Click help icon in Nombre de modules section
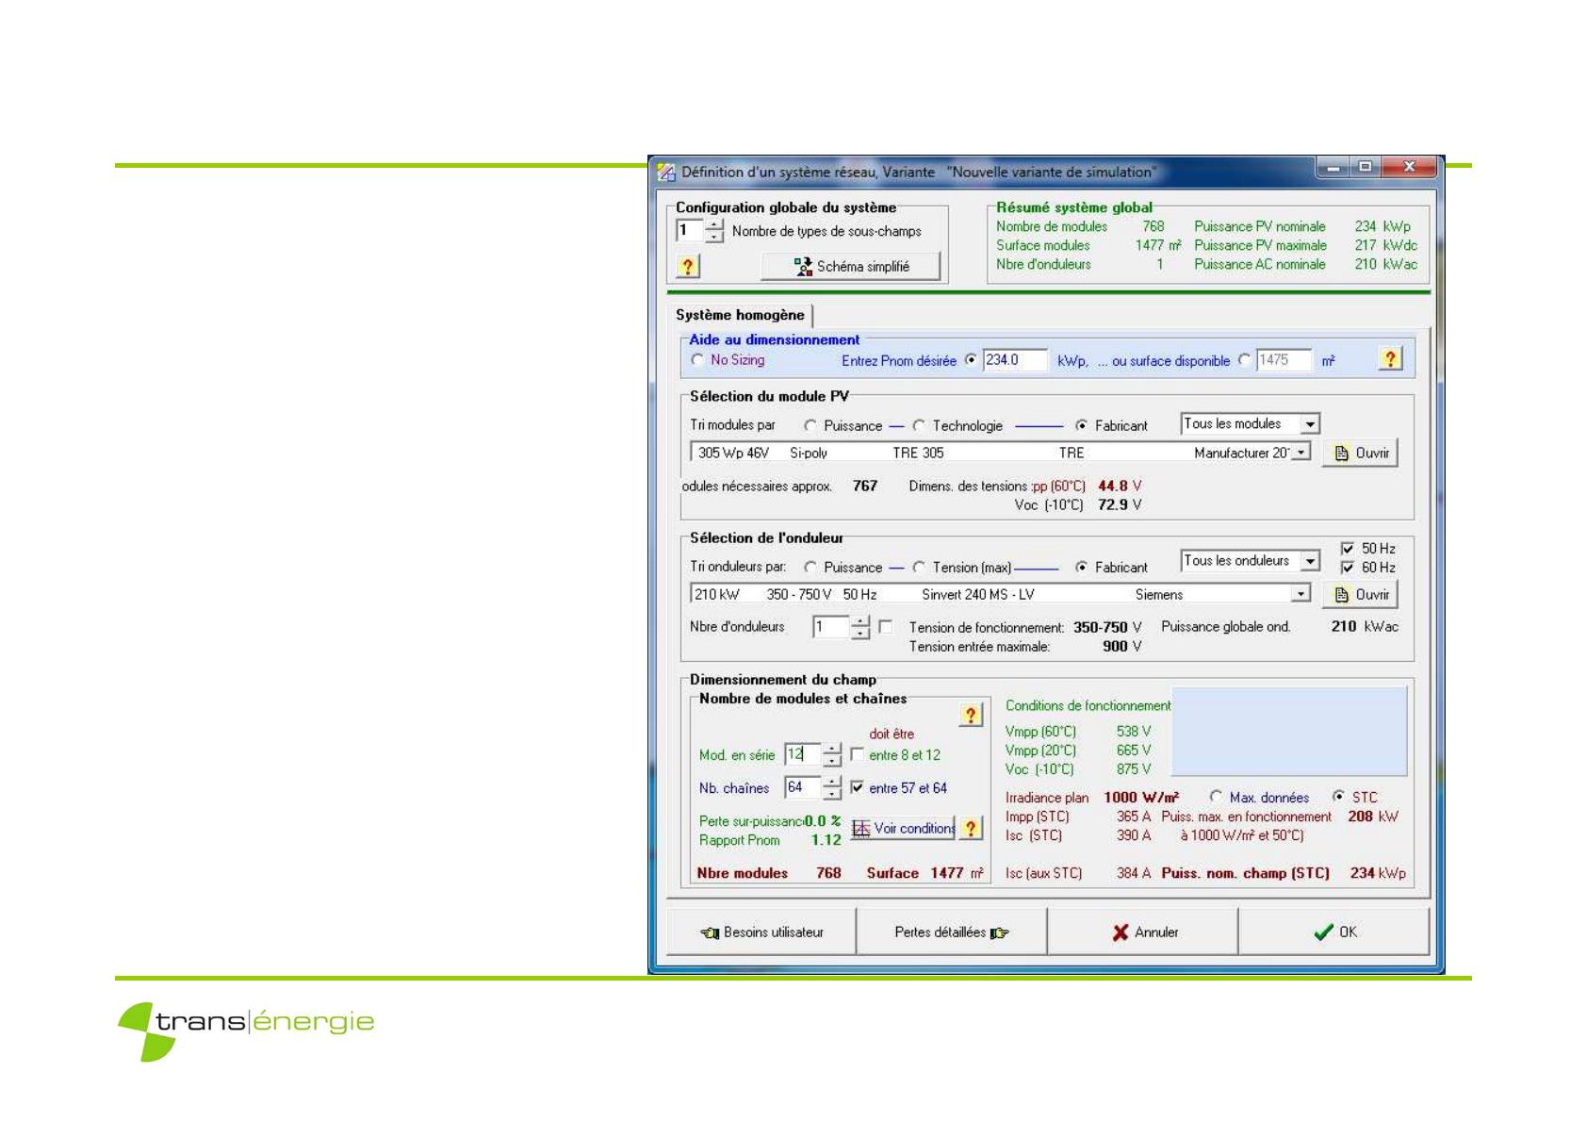Screen dimensions: 1587x1122 970,715
